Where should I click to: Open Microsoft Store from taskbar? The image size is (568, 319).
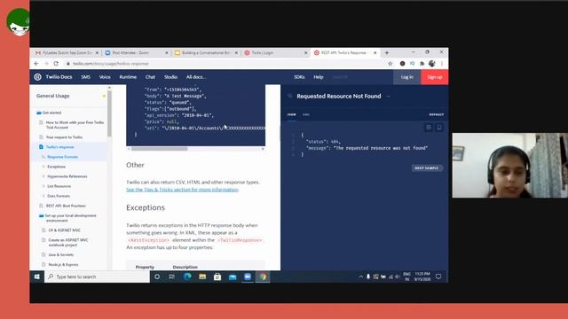pos(217,276)
